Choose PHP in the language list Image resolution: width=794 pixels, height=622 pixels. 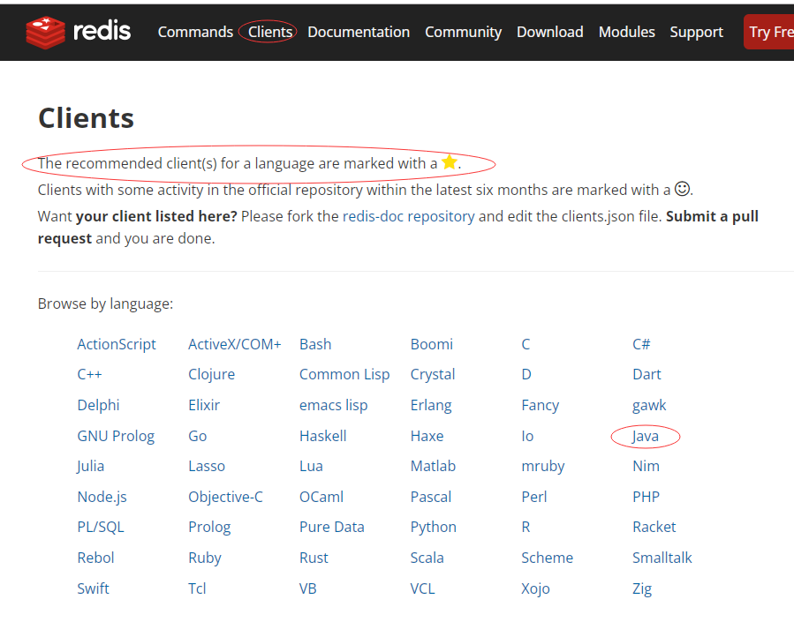pyautogui.click(x=647, y=497)
